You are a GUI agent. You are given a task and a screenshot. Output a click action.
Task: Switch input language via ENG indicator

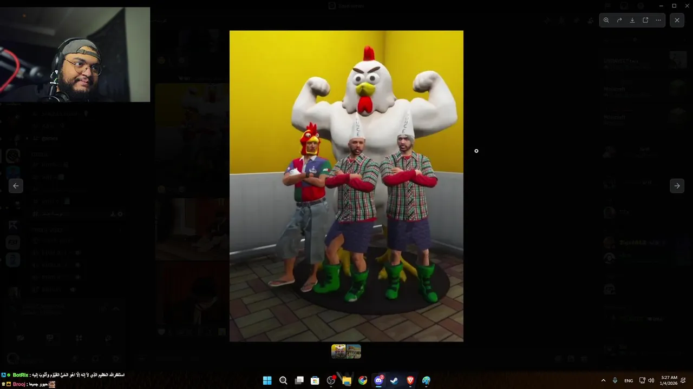click(629, 380)
